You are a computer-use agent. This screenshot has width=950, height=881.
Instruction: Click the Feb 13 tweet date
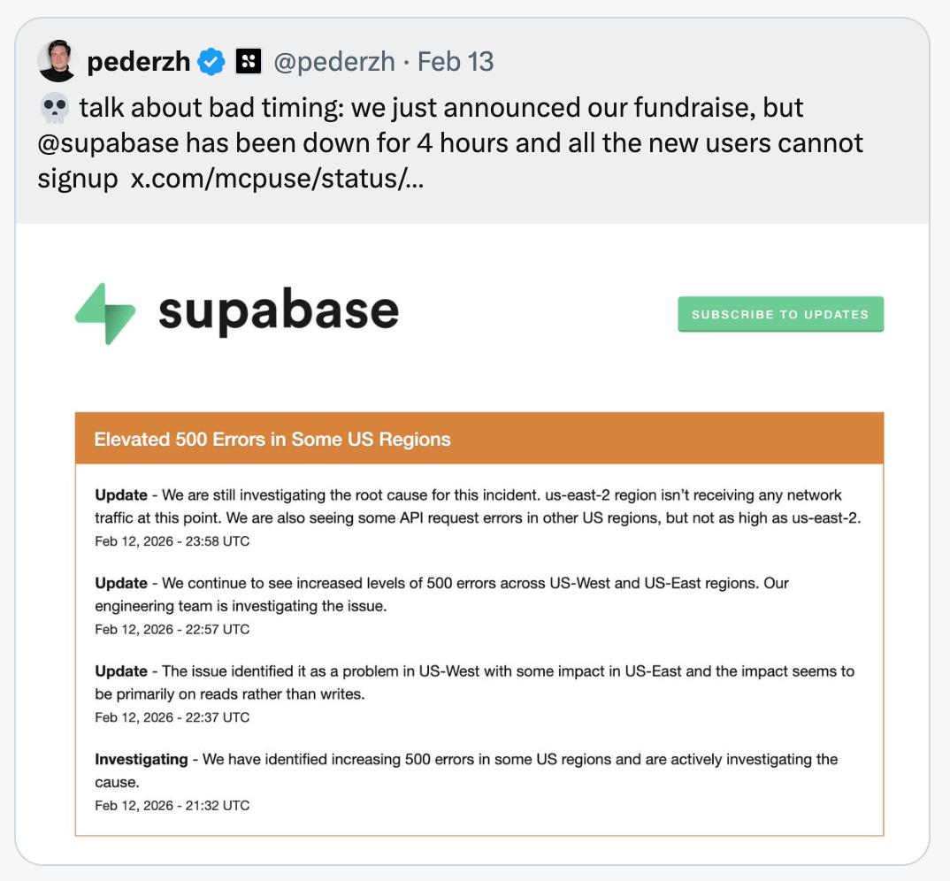[x=456, y=62]
